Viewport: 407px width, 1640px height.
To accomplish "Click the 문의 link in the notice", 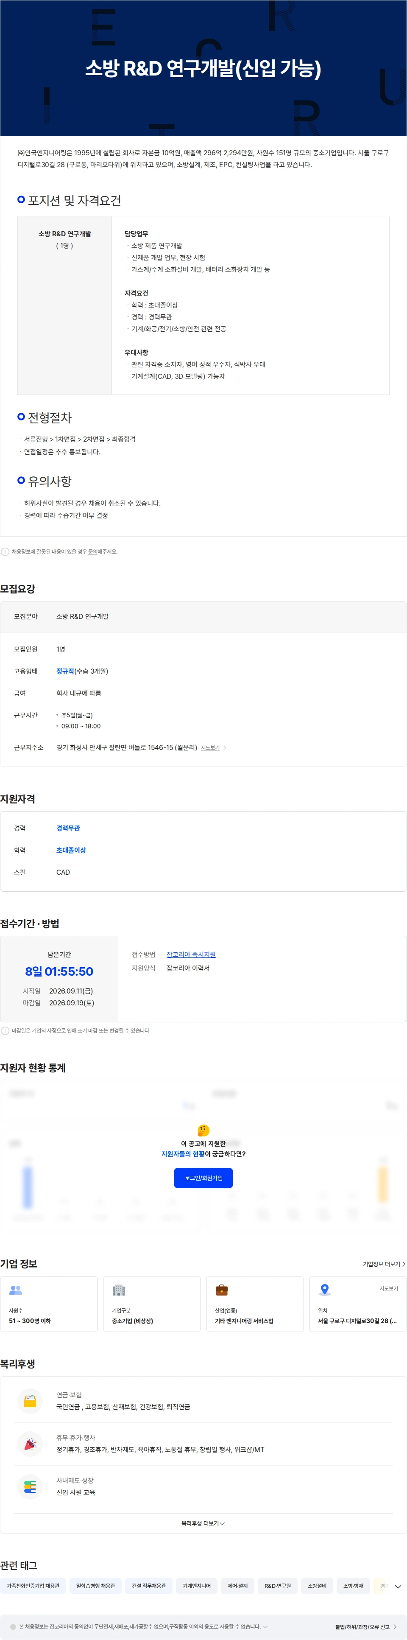I will [92, 551].
